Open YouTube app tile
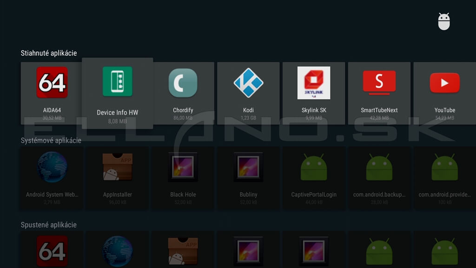Viewport: 476px width, 268px height. click(445, 93)
